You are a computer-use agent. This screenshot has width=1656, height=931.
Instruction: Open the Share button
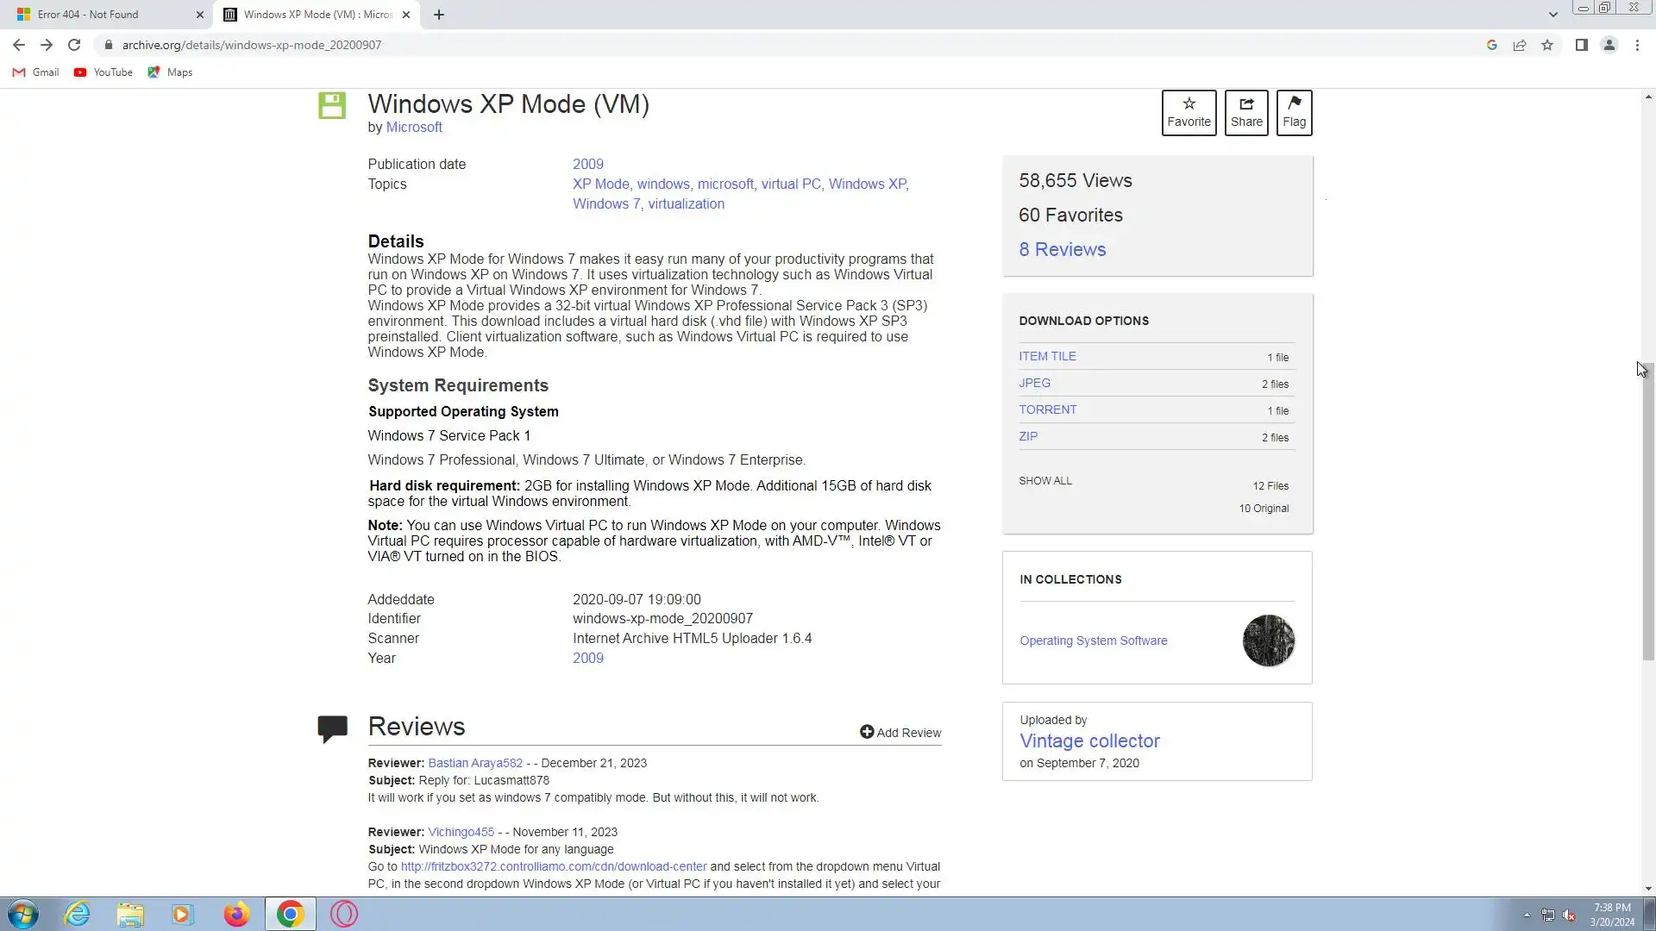pos(1246,113)
